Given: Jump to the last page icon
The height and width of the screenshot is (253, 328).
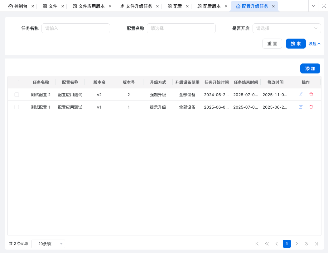Looking at the screenshot, I should (x=316, y=244).
